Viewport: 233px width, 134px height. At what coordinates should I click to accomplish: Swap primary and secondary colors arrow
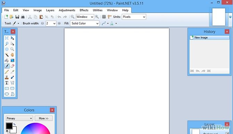(x=14, y=124)
